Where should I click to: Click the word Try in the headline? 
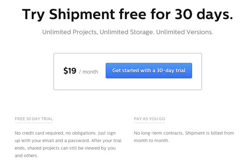(34, 15)
